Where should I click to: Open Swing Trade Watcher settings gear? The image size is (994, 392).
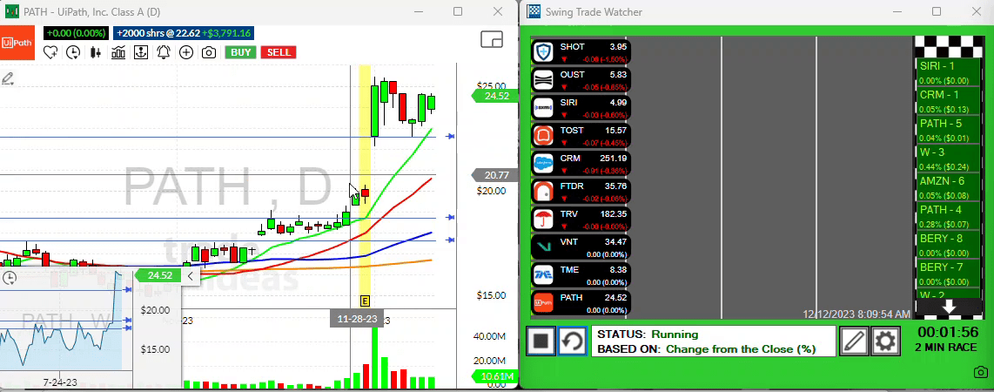click(x=885, y=341)
